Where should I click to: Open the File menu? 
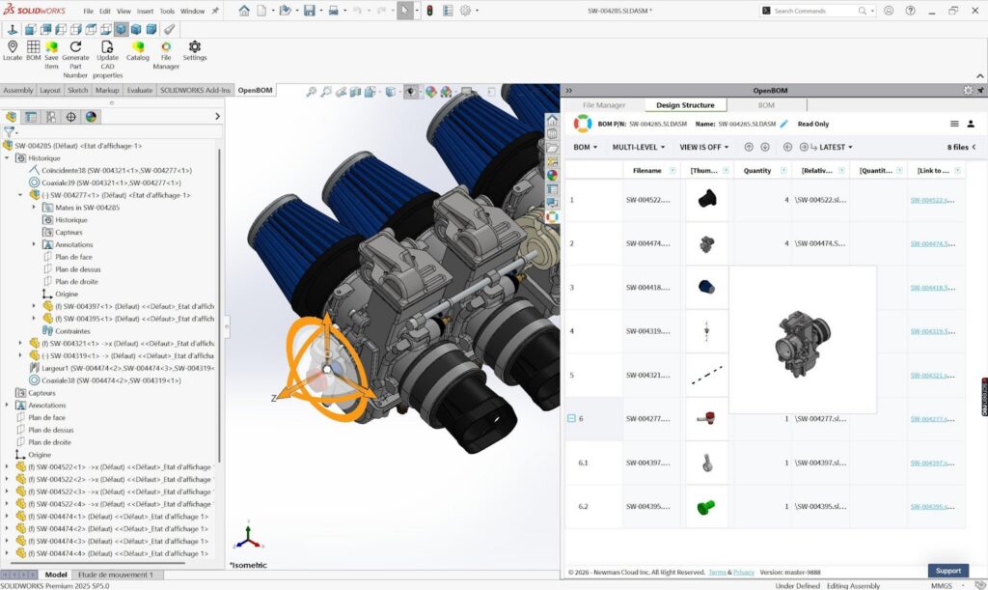click(88, 11)
